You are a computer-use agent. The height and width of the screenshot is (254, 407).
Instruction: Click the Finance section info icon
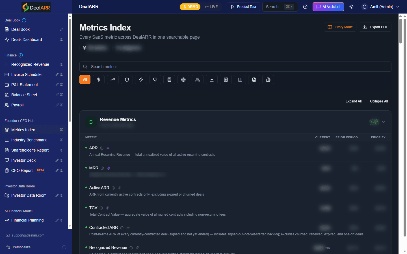[x=21, y=55]
